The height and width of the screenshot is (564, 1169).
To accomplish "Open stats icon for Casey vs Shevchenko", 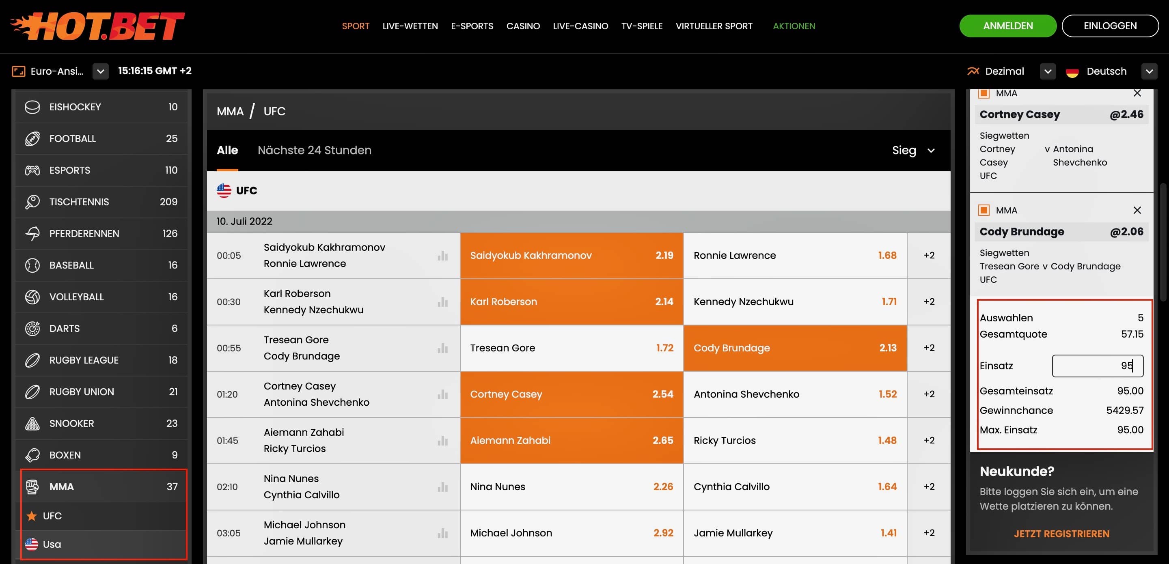I will (442, 395).
